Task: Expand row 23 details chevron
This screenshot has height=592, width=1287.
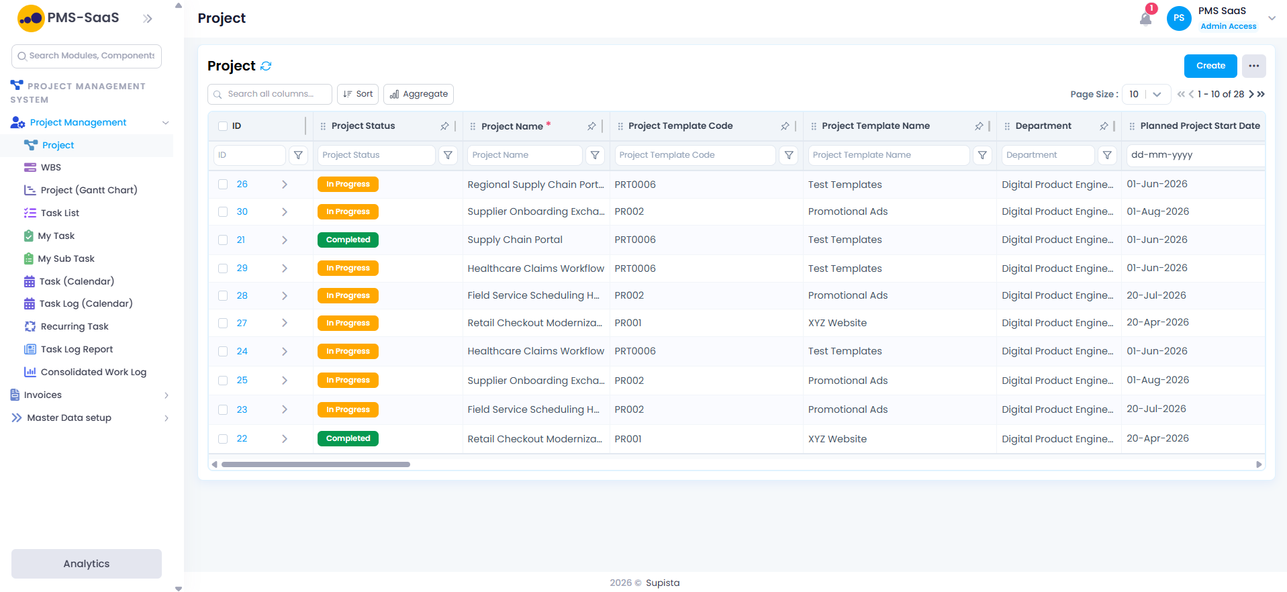Action: coord(285,409)
